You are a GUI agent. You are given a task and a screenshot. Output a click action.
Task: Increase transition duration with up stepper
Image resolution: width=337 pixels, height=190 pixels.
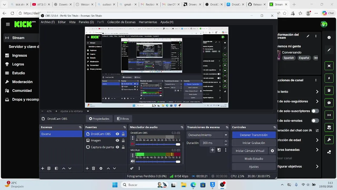coord(226,141)
